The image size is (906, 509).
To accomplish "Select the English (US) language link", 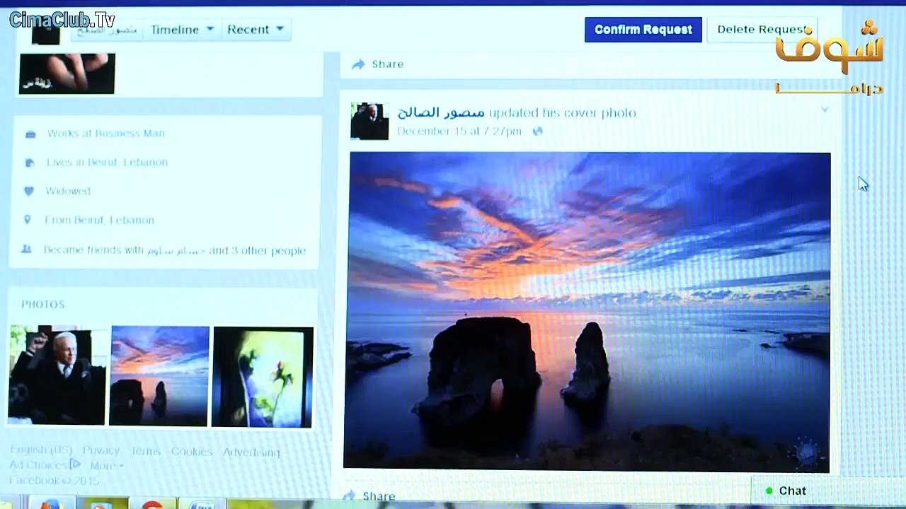I will 40,450.
